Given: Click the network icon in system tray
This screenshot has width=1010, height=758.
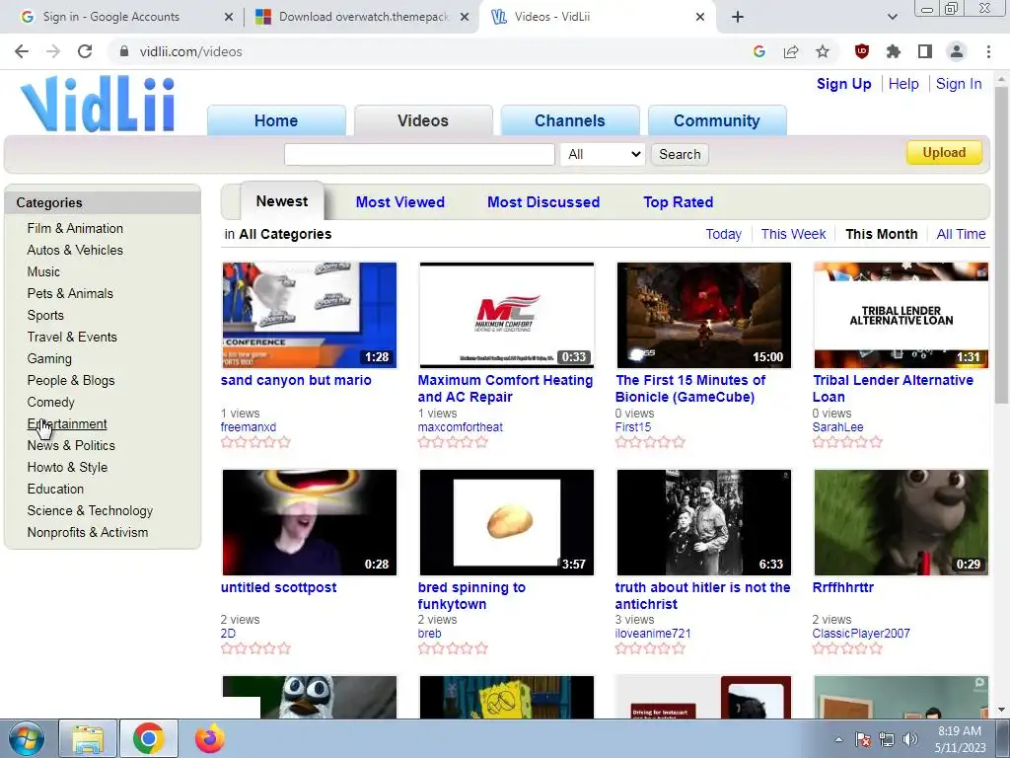Looking at the screenshot, I should coord(887,739).
